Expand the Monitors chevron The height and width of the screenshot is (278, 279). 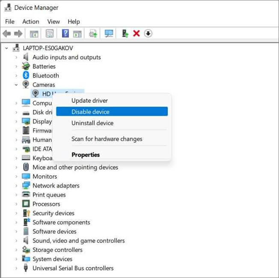(16, 176)
